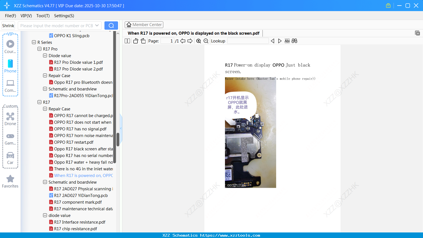Open Oppo R17 water + heavy fall case
Viewport: 423px width, 238px height.
coord(81,162)
